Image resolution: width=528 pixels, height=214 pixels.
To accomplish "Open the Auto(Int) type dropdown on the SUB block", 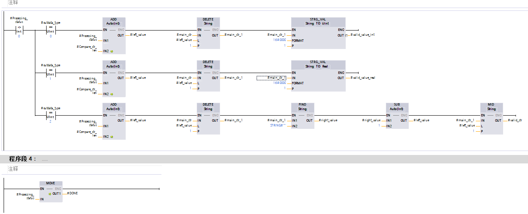I will coord(397,109).
